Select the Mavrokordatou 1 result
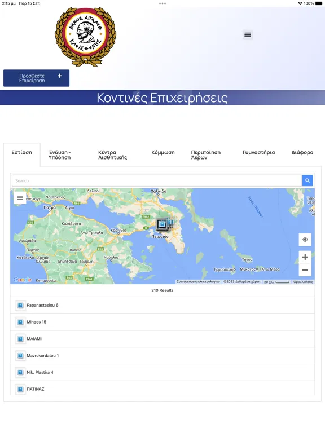This screenshot has height=433, width=325. tap(162, 356)
